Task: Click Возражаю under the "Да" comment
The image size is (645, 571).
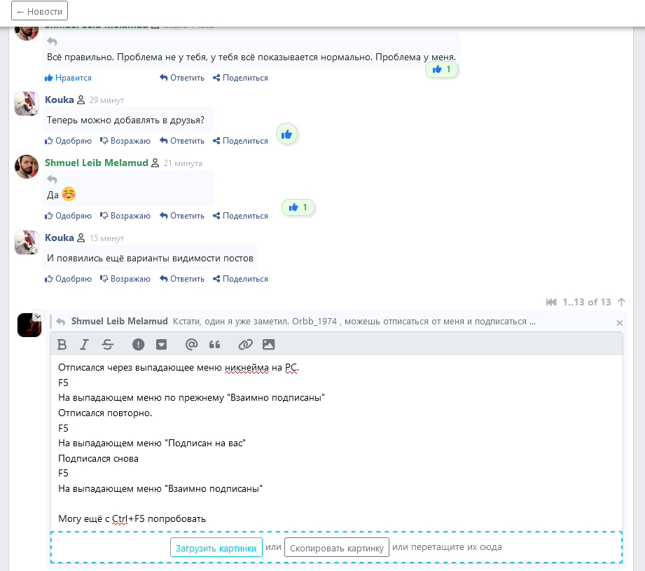Action: pos(125,216)
